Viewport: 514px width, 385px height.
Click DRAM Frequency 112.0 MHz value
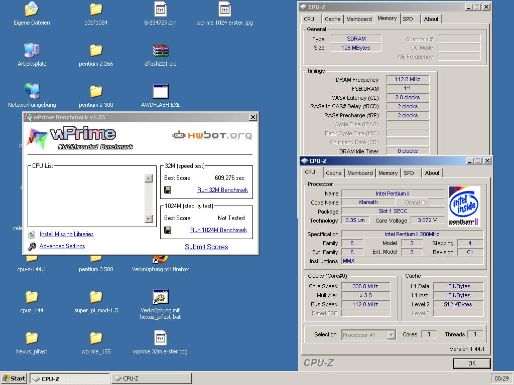(x=408, y=79)
